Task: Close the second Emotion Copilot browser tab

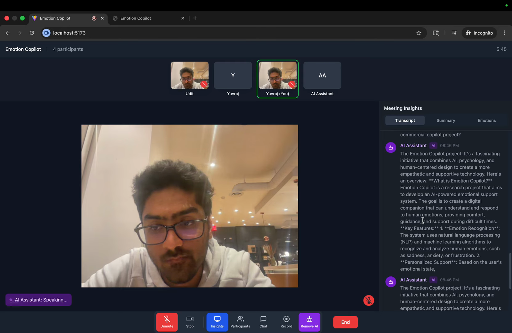Action: click(183, 18)
